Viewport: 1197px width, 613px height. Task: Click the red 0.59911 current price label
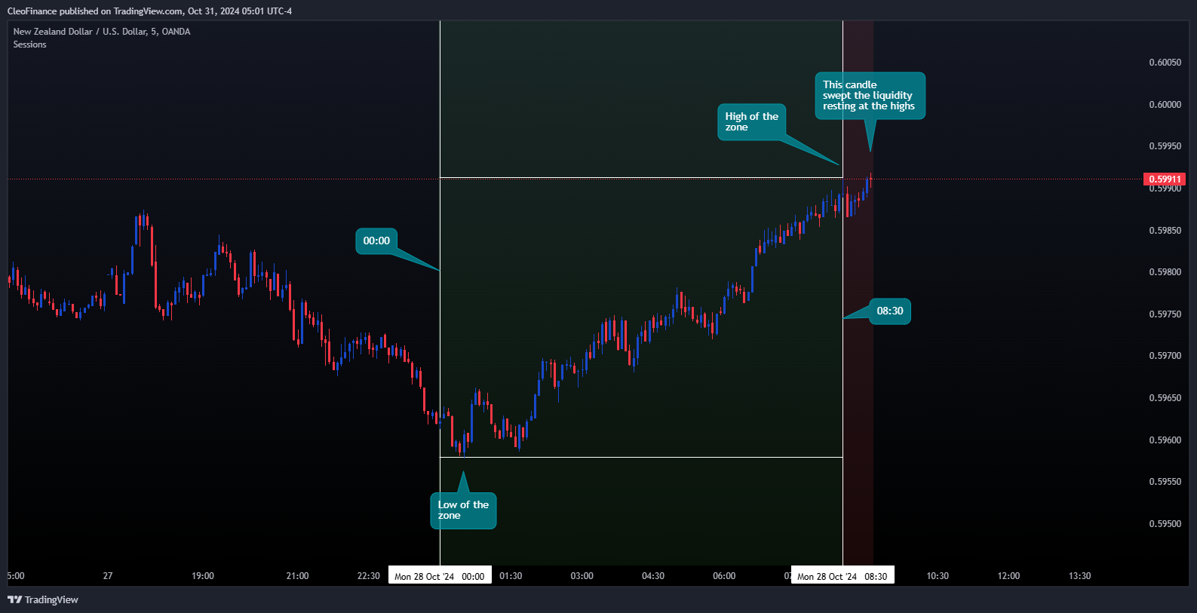click(1165, 179)
